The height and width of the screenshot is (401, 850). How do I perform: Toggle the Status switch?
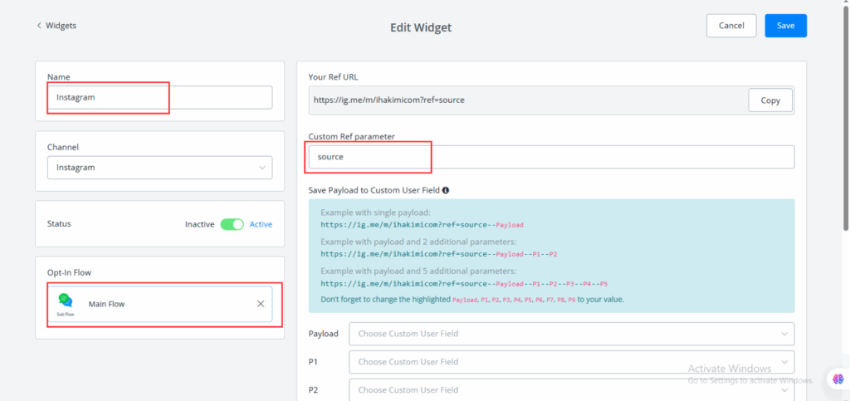232,224
